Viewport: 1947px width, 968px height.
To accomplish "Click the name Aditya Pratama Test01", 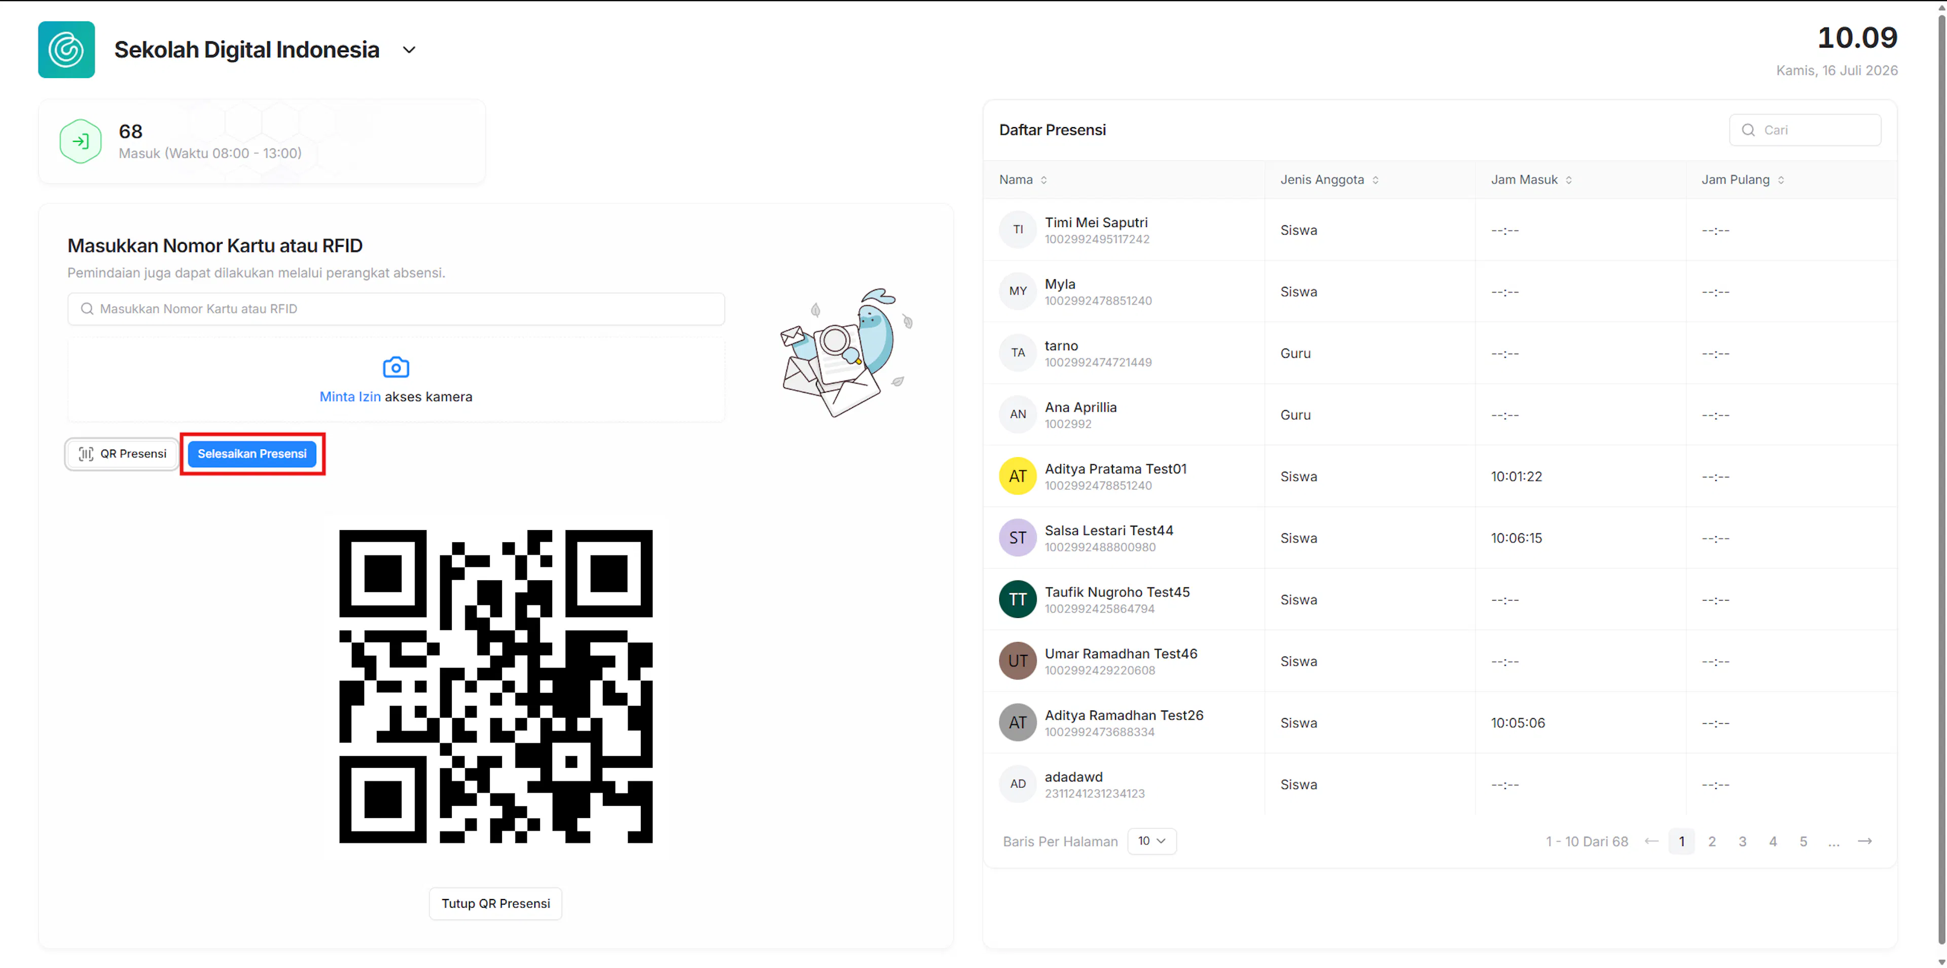I will pyautogui.click(x=1115, y=469).
